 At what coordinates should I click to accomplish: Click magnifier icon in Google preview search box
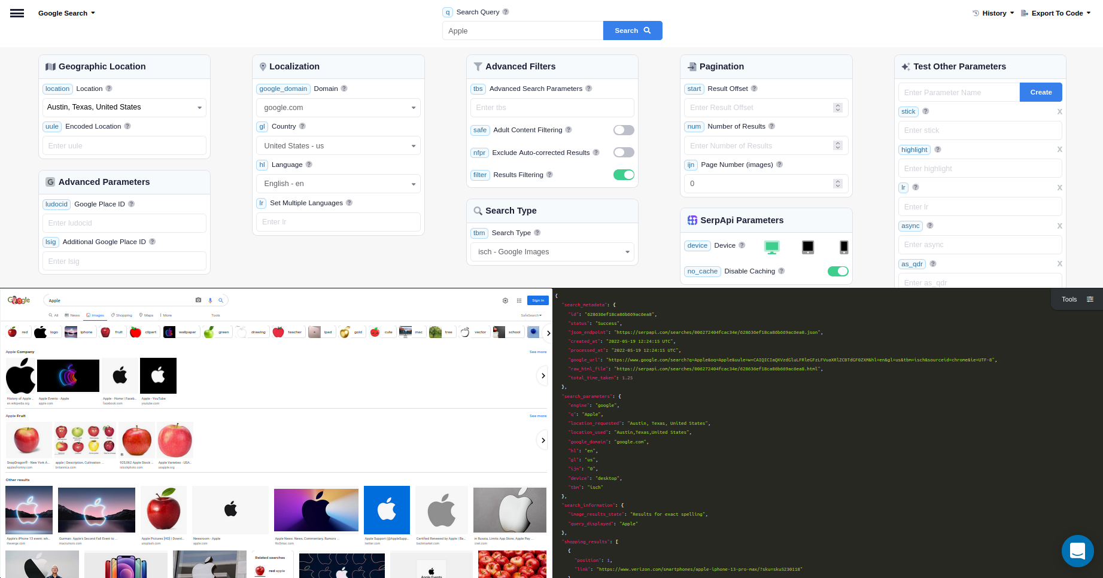(x=221, y=300)
